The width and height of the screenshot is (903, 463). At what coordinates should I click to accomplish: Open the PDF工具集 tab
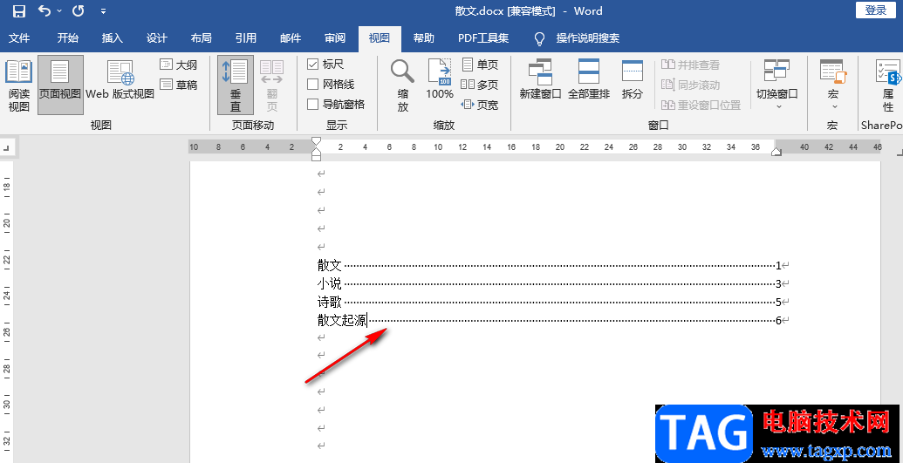click(x=483, y=38)
